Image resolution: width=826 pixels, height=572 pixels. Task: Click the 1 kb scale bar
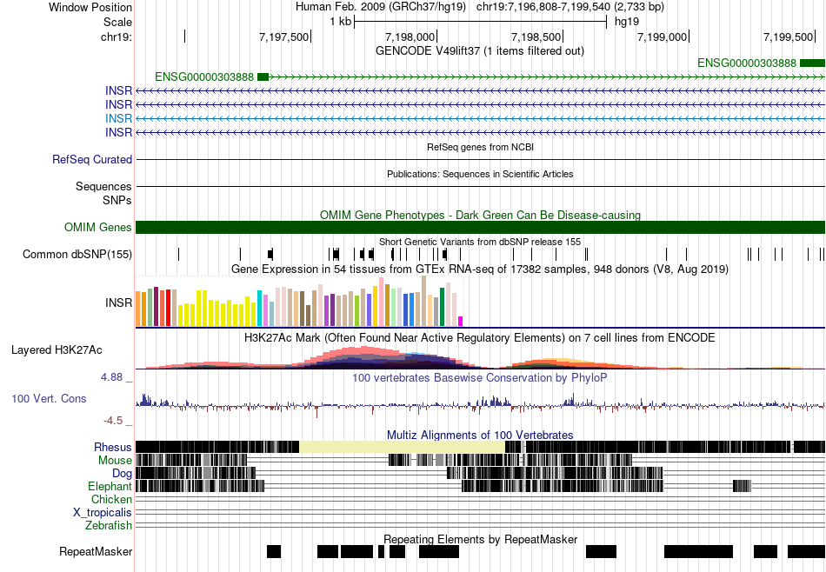pyautogui.click(x=481, y=22)
